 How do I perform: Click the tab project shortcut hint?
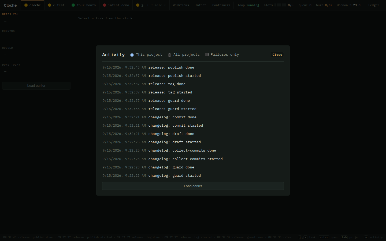point(351,237)
